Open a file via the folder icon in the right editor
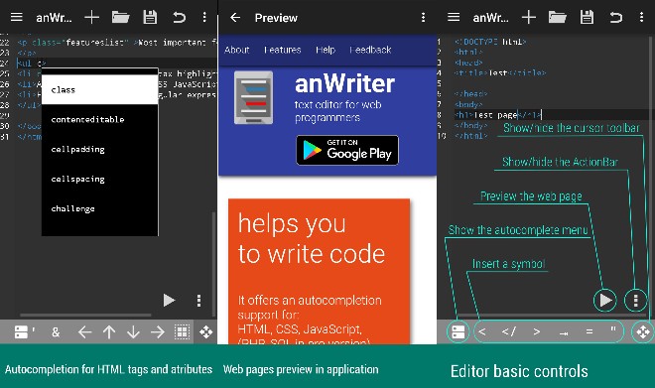This screenshot has height=388, width=655. [558, 17]
